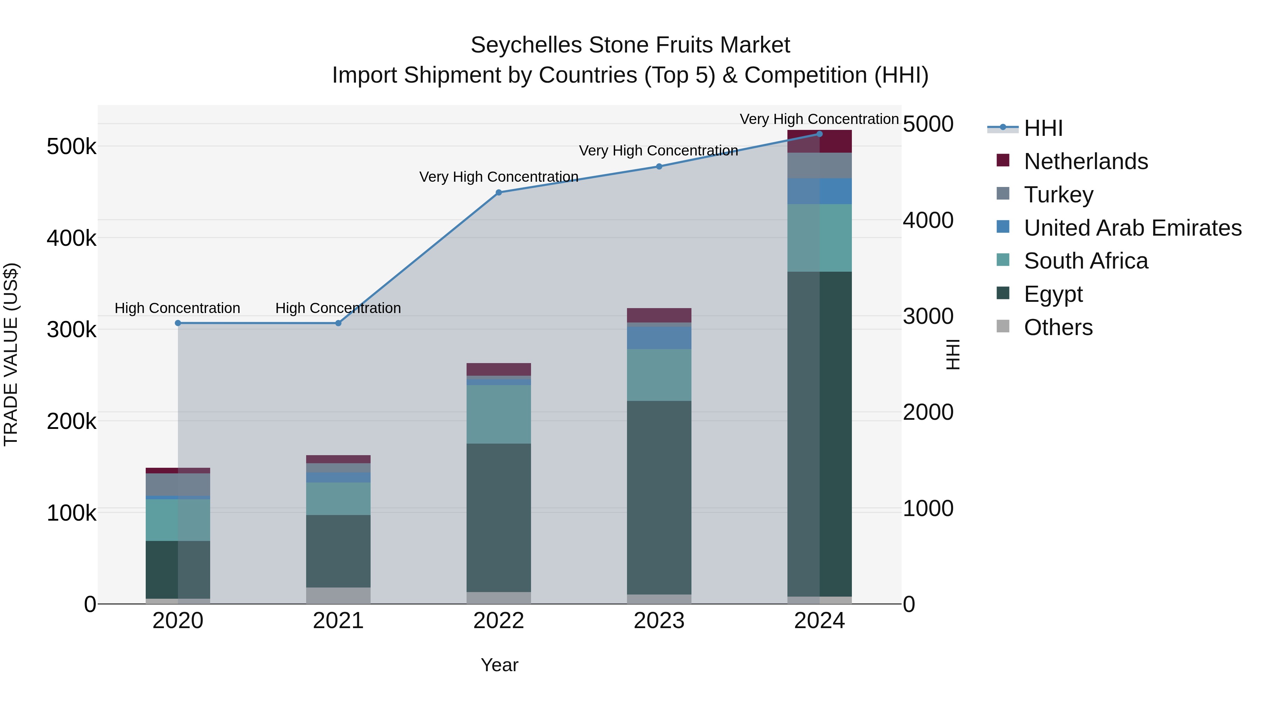The height and width of the screenshot is (709, 1261).
Task: Click the 500k y-axis tick label
Action: tap(71, 146)
